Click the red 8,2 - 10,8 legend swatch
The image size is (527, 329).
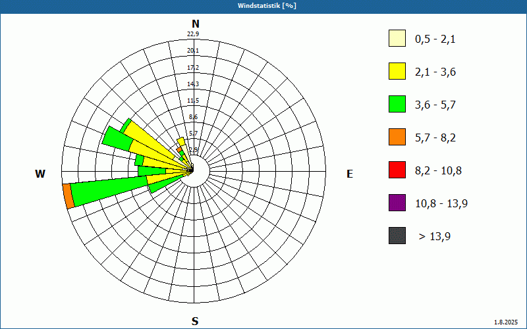397,170
